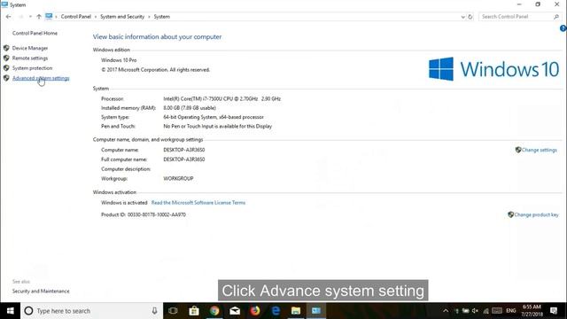Click the touch keyboard tray icon
This screenshot has width=567, height=319.
pyautogui.click(x=497, y=311)
